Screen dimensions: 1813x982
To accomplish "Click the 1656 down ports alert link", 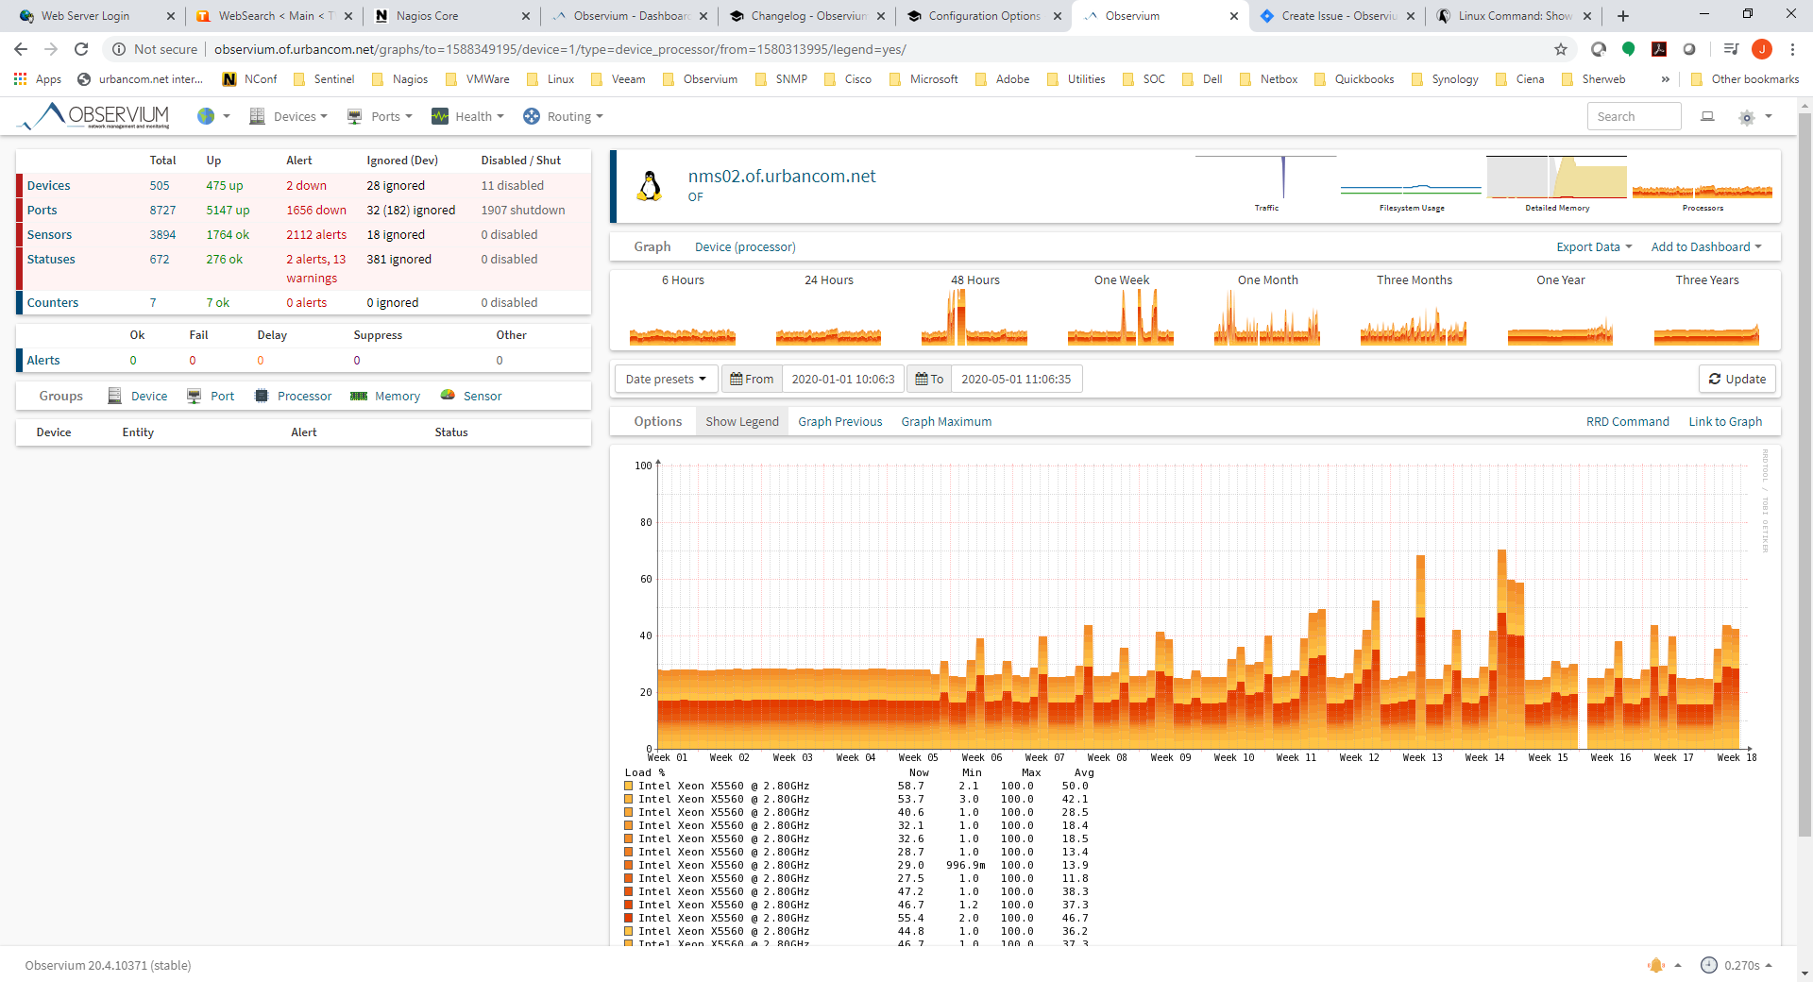I will [316, 210].
